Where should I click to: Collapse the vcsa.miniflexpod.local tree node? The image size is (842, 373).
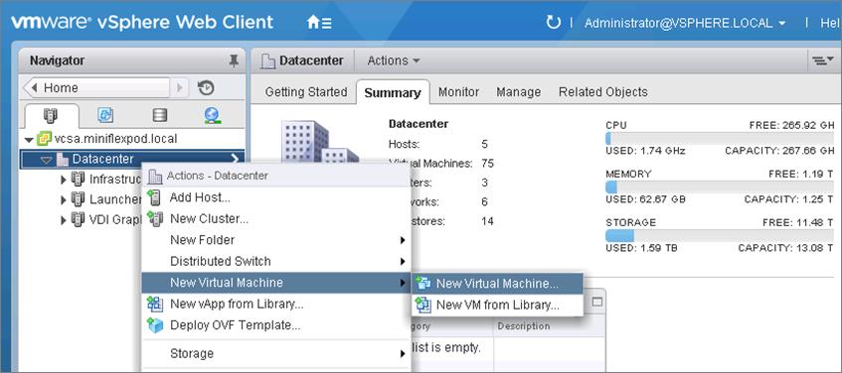coord(29,139)
